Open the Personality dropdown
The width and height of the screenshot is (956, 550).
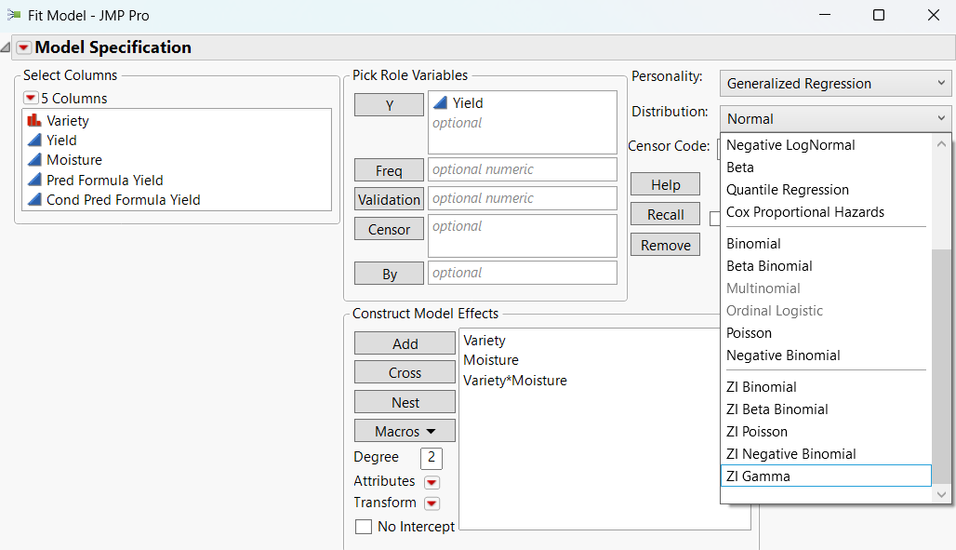[835, 84]
